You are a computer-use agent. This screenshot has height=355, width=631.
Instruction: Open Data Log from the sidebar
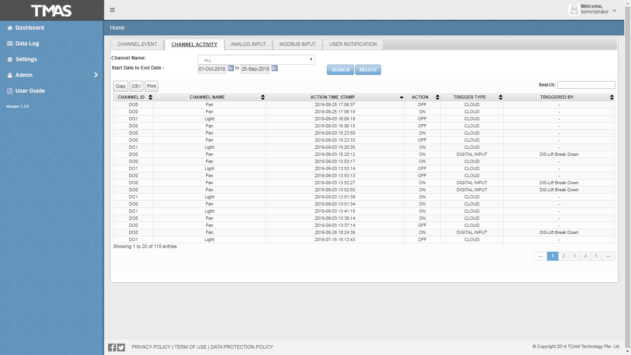(27, 43)
